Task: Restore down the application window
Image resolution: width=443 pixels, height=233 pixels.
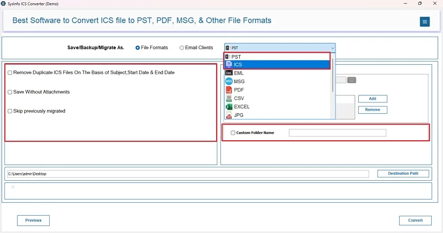Action: [x=420, y=3]
